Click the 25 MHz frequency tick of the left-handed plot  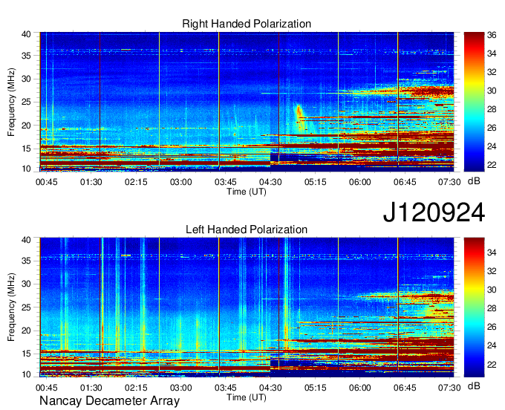point(26,307)
